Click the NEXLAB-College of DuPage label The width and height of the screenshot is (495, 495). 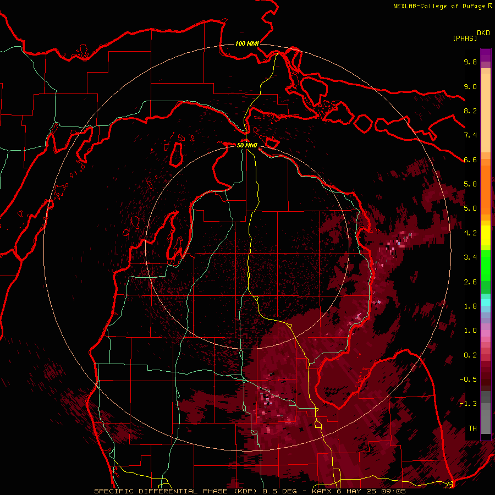coord(439,6)
